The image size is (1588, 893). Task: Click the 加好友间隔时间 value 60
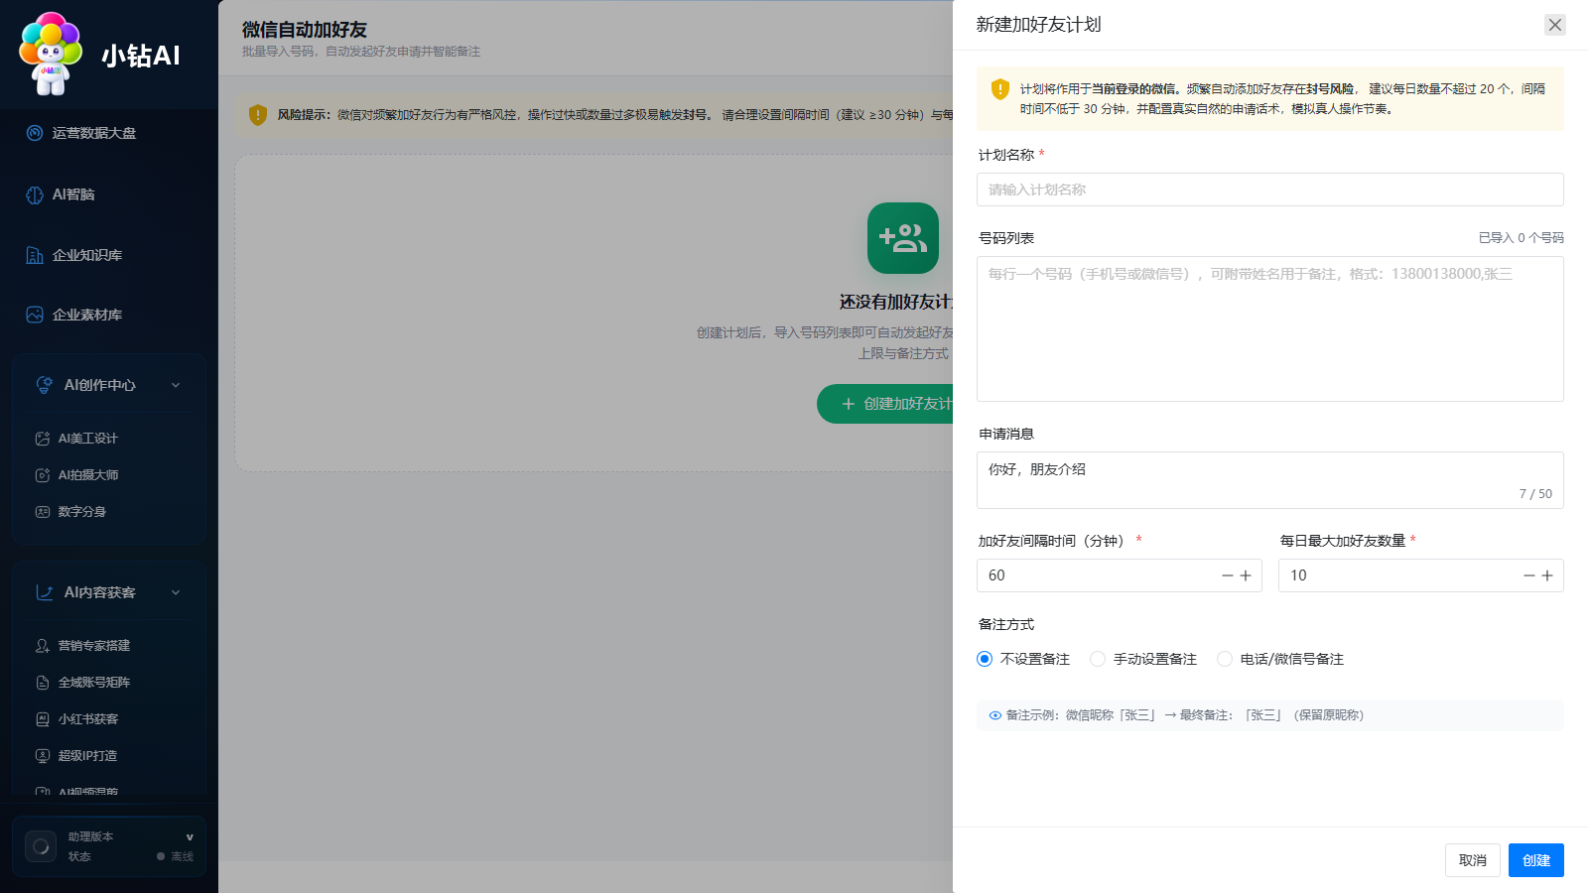(996, 575)
